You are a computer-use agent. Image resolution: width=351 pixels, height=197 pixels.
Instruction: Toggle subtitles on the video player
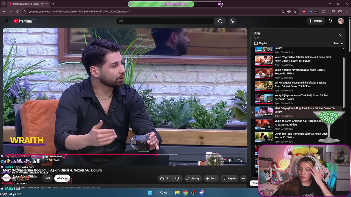point(214,160)
